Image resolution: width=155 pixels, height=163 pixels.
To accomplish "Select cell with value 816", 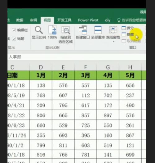I will pyautogui.click(x=41, y=155).
